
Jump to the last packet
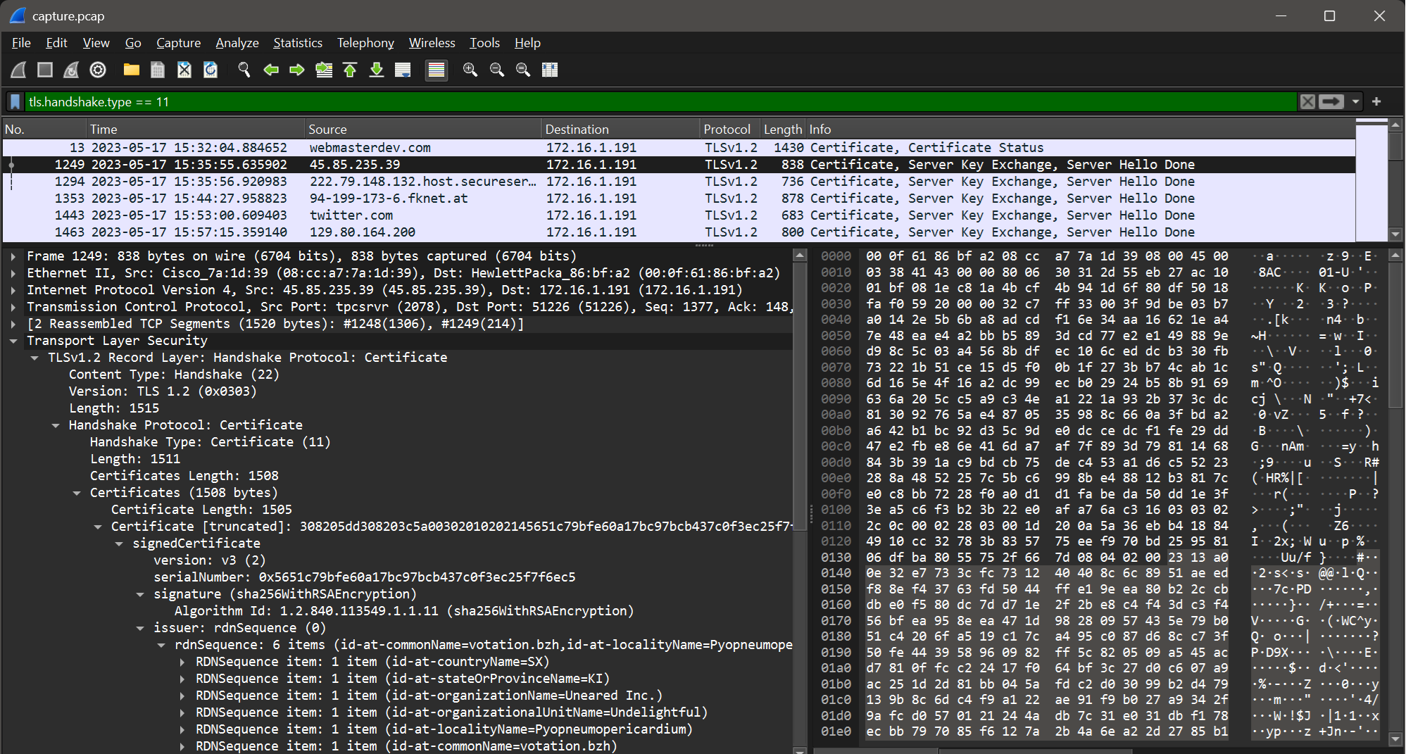[x=377, y=70]
